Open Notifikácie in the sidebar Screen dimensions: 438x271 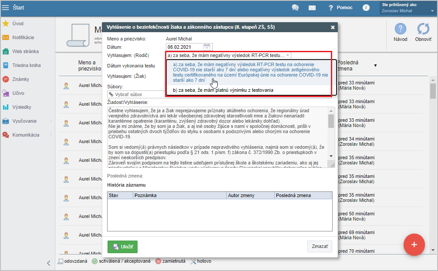(x=23, y=37)
